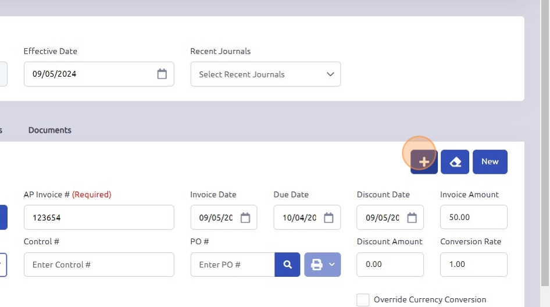Click the AP Invoice # input field

(x=99, y=217)
